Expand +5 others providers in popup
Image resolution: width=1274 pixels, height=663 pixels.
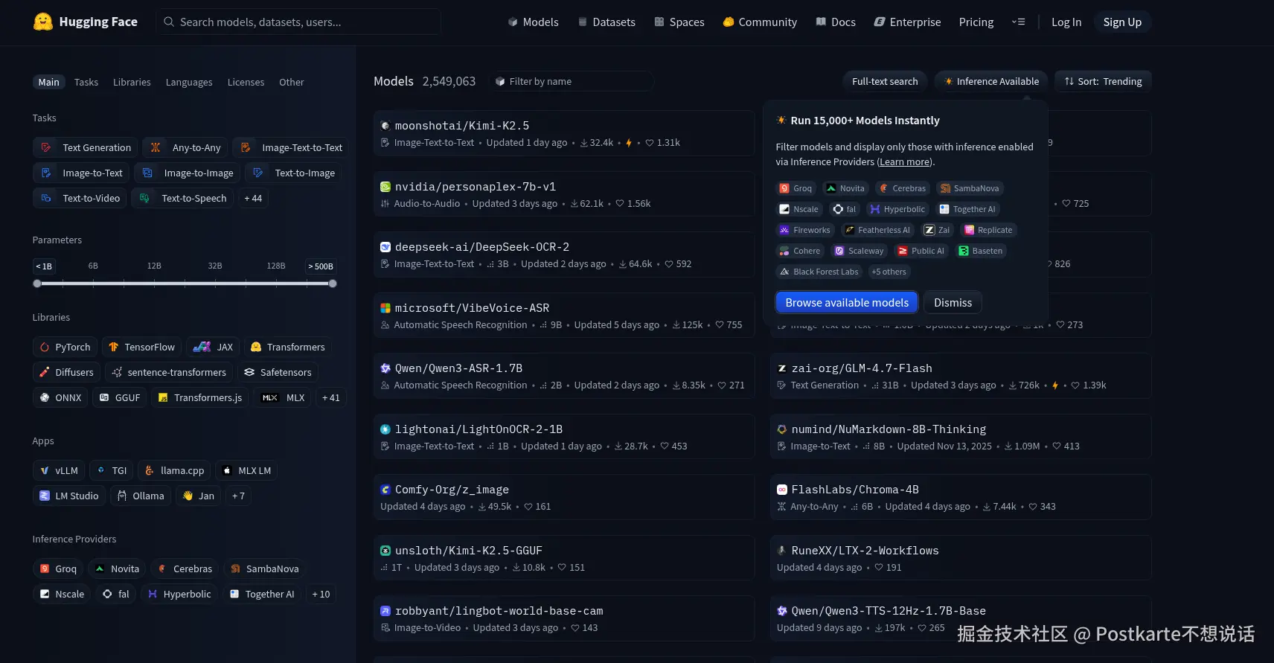click(x=889, y=272)
